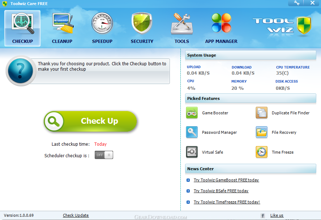Viewport: 321px width, 220px height.
Task: Click the System Usage panel header
Action: click(251, 55)
